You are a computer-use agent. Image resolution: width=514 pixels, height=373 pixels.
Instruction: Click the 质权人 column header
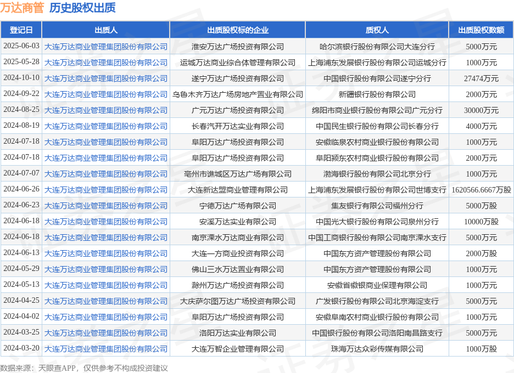click(377, 30)
